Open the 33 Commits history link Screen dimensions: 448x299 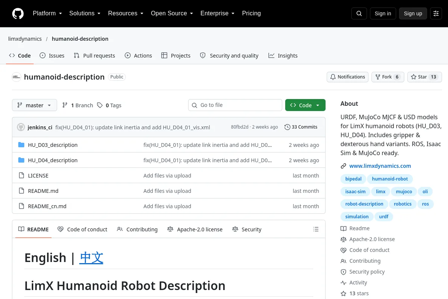tap(301, 127)
